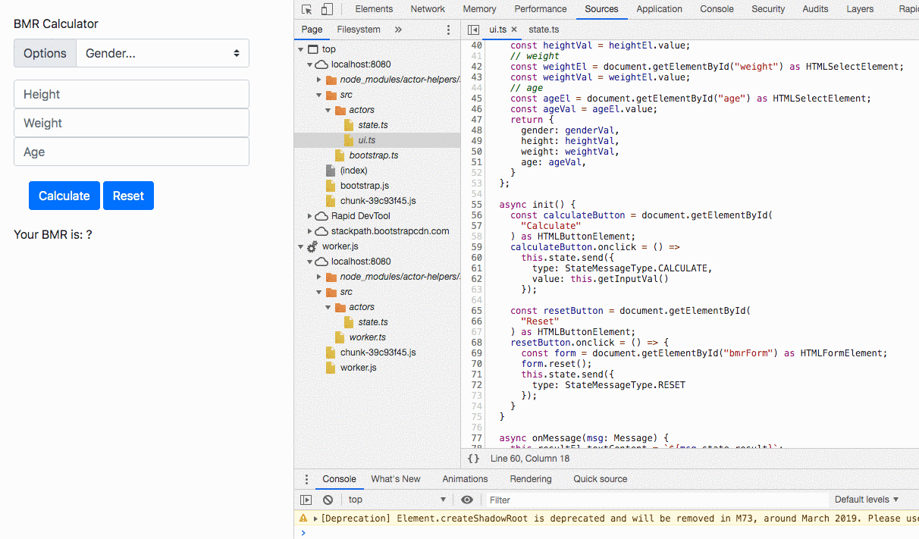919x539 pixels.
Task: Create live expression with eye icon
Action: click(x=467, y=500)
